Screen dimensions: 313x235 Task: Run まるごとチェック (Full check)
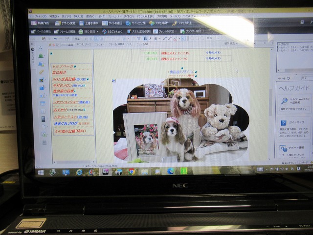[112, 31]
